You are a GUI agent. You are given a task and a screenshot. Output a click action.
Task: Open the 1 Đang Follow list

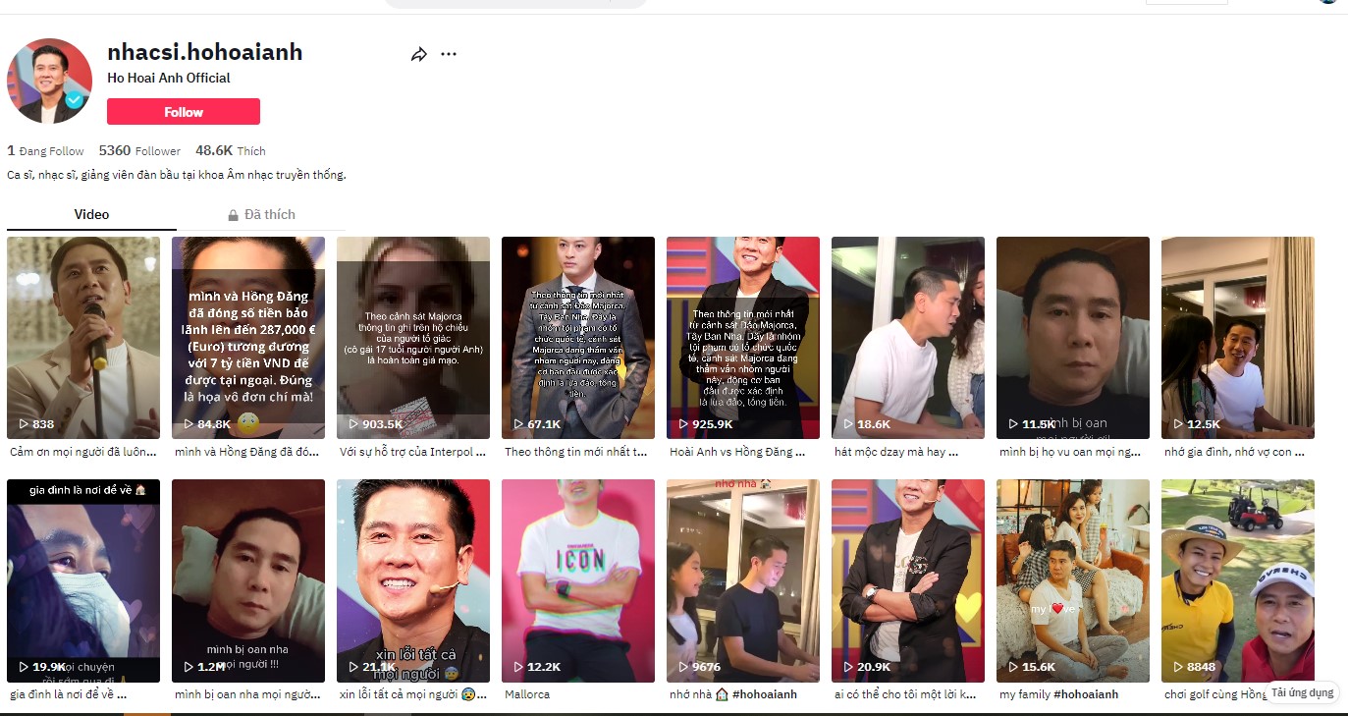point(45,151)
